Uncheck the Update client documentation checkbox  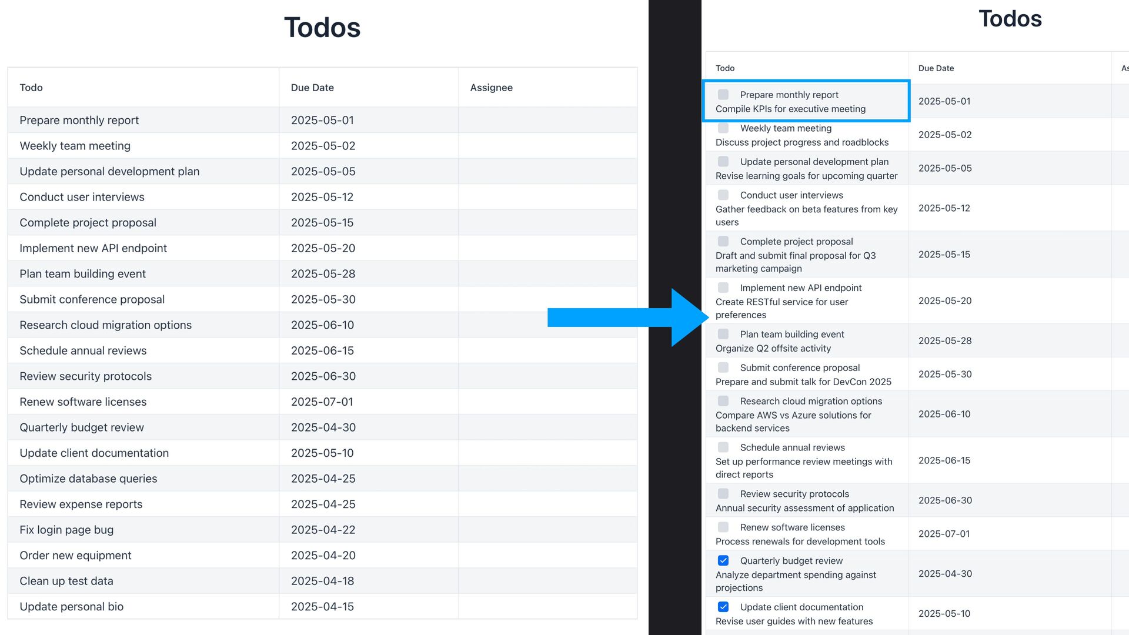[x=723, y=607]
